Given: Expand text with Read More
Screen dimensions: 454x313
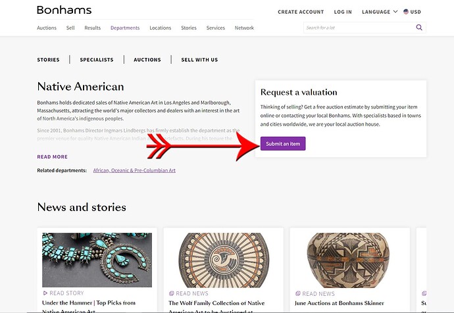Looking at the screenshot, I should tap(53, 157).
